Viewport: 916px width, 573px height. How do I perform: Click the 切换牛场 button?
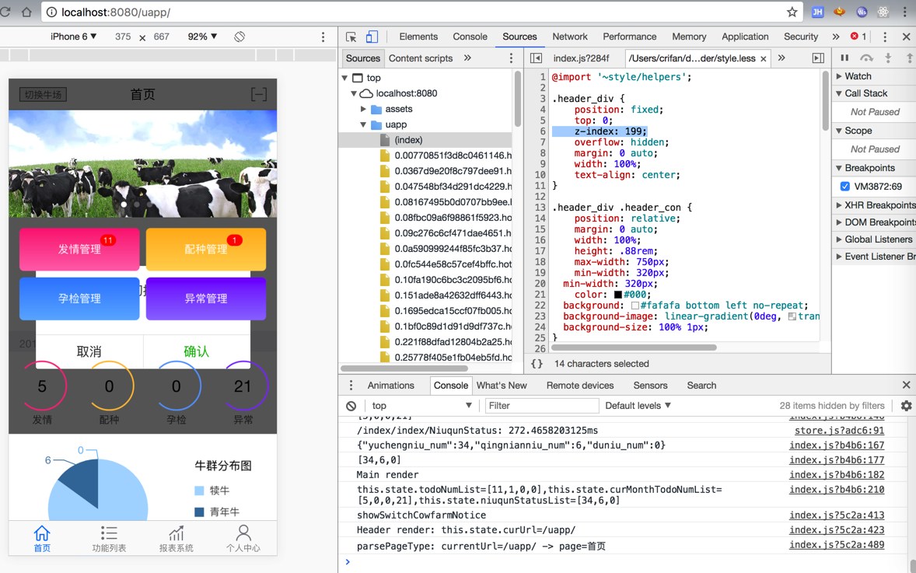point(44,95)
